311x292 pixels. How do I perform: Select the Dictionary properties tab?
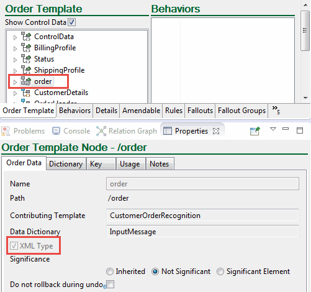pos(66,164)
